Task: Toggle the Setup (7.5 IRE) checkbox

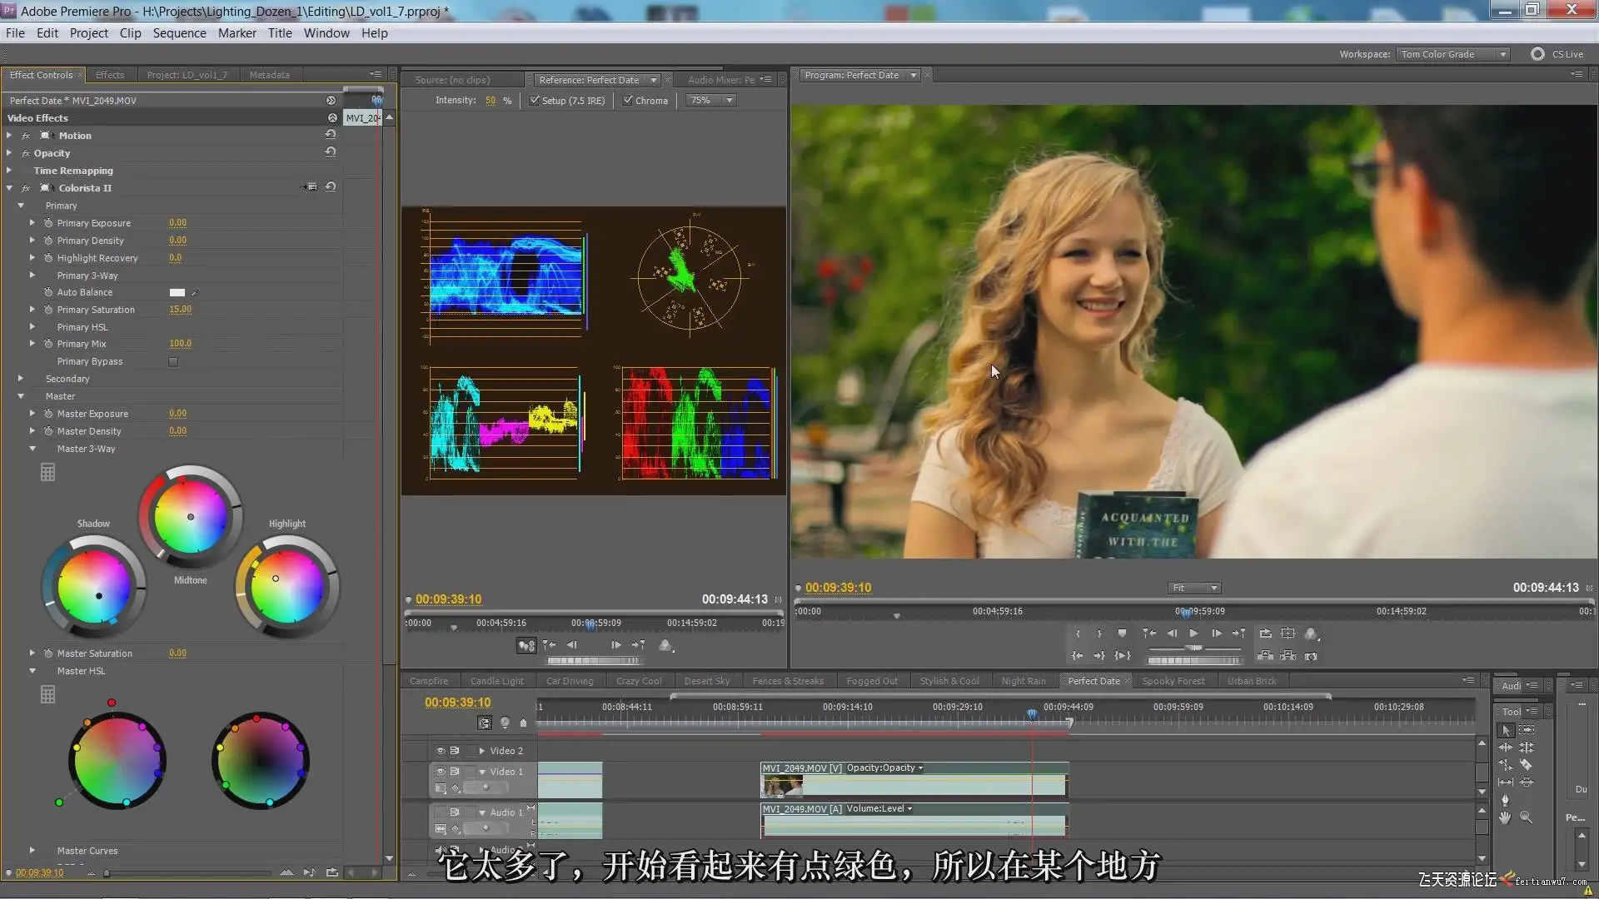Action: pyautogui.click(x=535, y=100)
